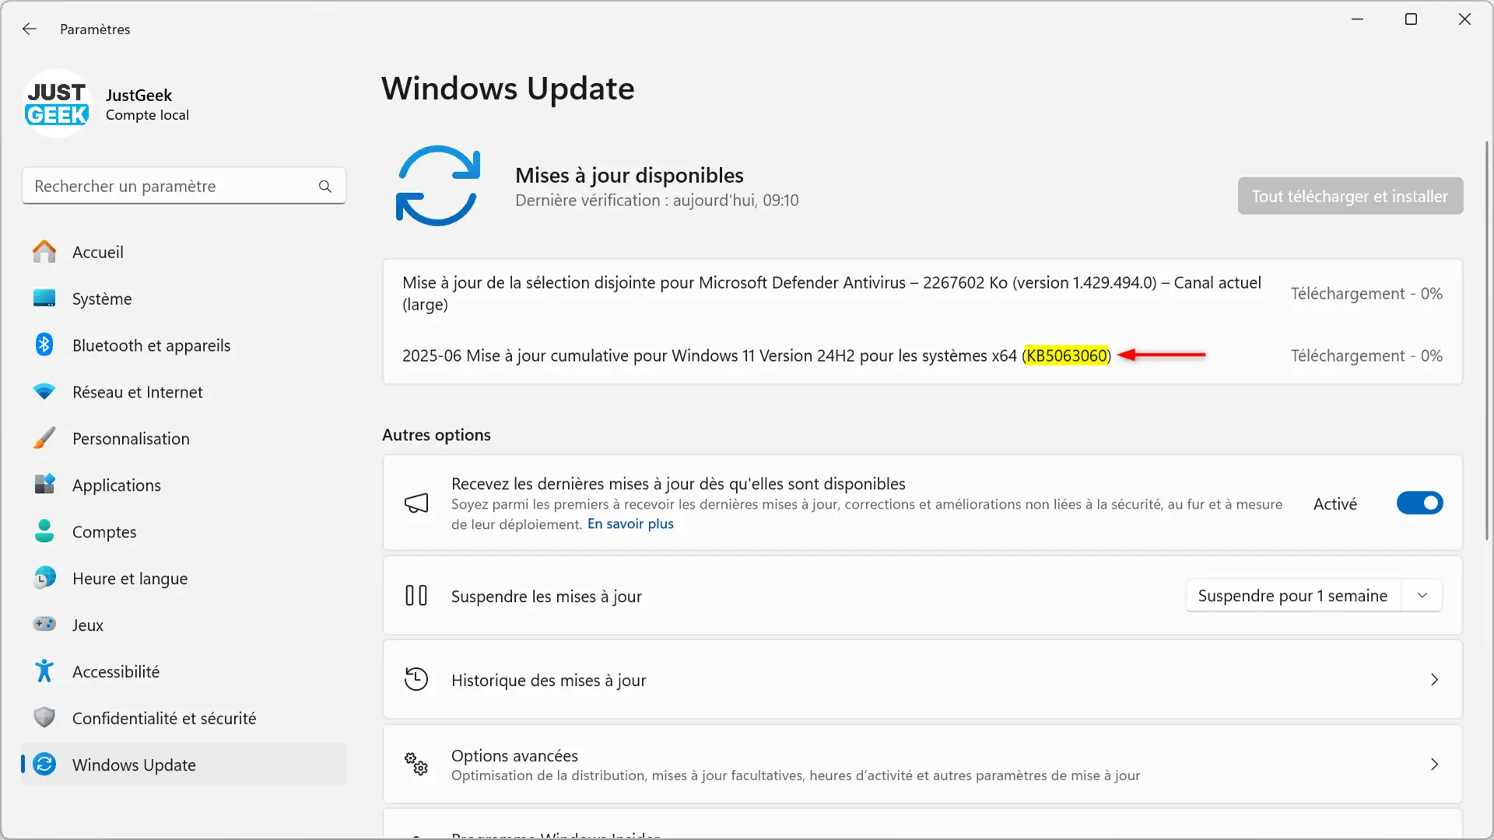
Task: Click the megaphone icon for latest updates
Action: click(416, 503)
